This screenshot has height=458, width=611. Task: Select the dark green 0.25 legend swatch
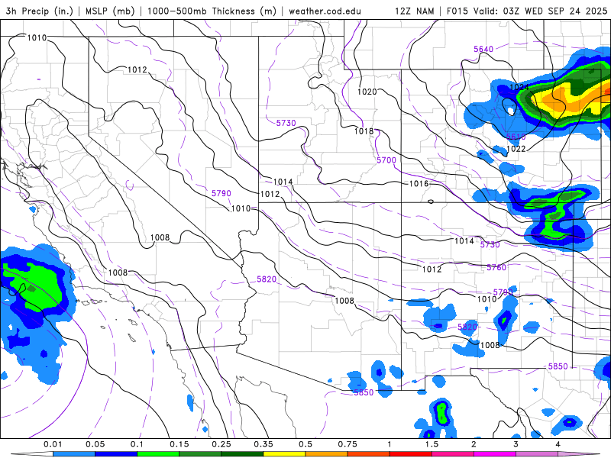[242, 454]
